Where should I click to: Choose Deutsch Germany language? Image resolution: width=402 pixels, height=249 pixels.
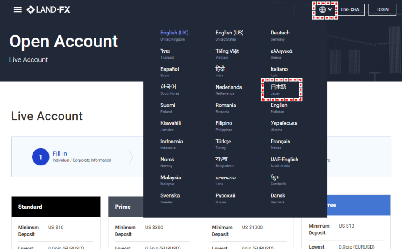[x=280, y=35]
